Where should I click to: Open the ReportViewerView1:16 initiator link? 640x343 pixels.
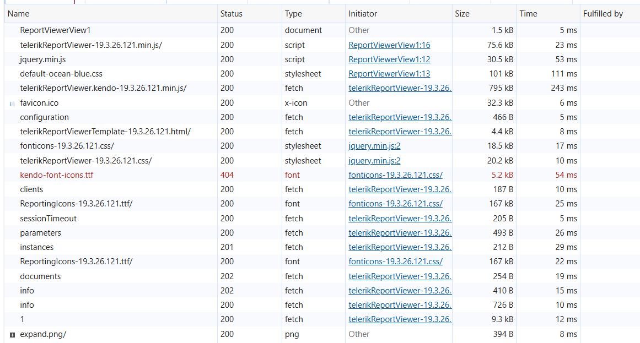(x=389, y=45)
